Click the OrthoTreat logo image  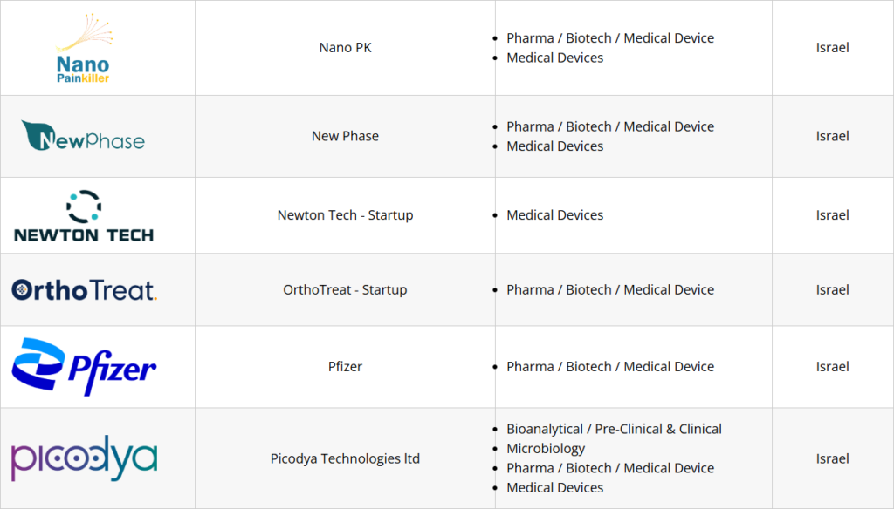[x=84, y=290]
